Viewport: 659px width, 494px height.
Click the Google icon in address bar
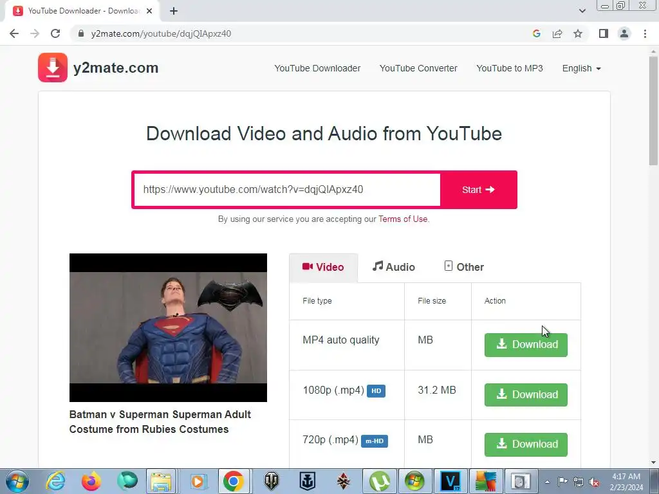(x=536, y=33)
